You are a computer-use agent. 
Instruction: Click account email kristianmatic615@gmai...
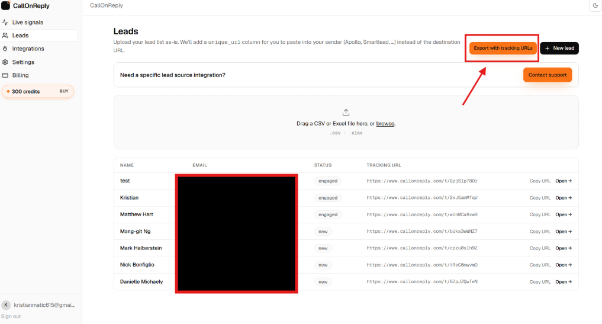44,305
